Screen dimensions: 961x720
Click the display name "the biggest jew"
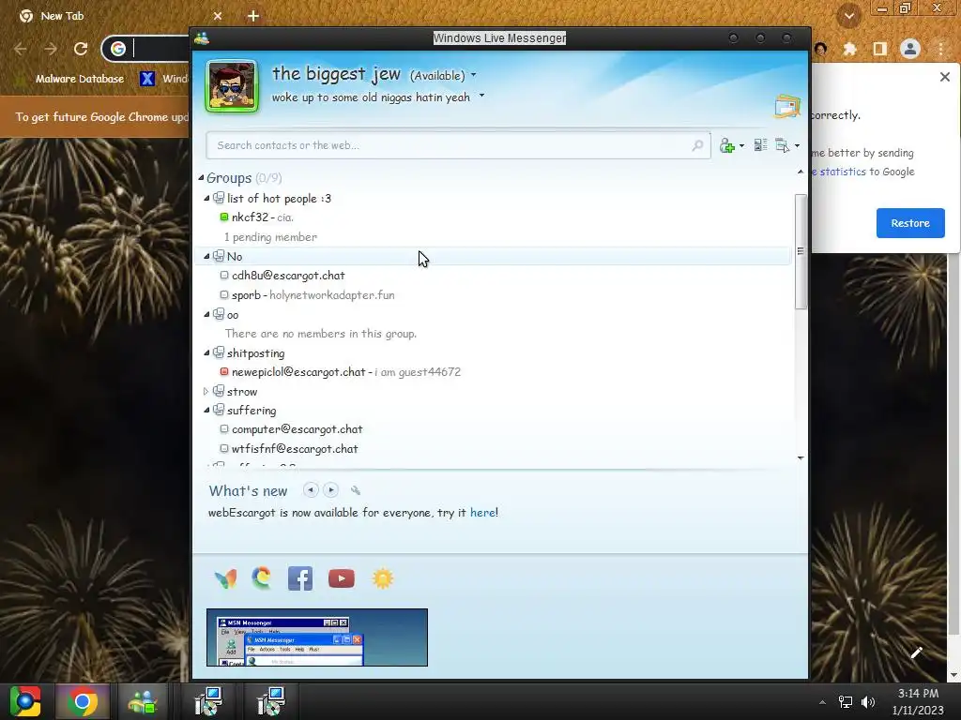(336, 74)
